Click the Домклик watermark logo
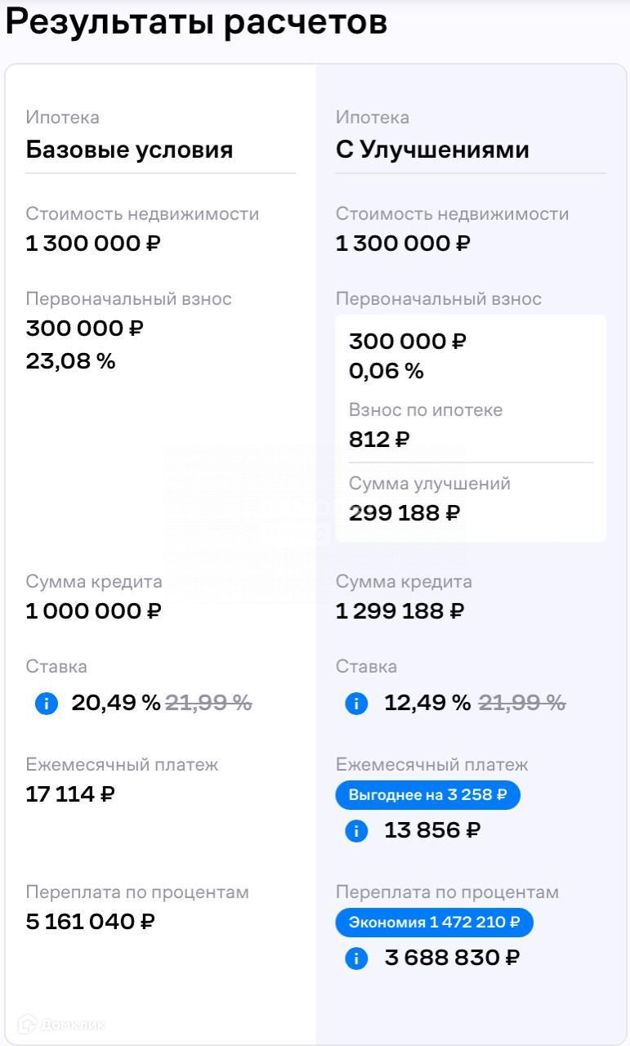Image resolution: width=630 pixels, height=1046 pixels. pos(62,1024)
